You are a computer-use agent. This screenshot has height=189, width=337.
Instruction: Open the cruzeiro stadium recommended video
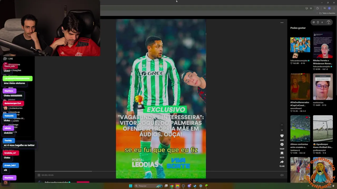300,129
